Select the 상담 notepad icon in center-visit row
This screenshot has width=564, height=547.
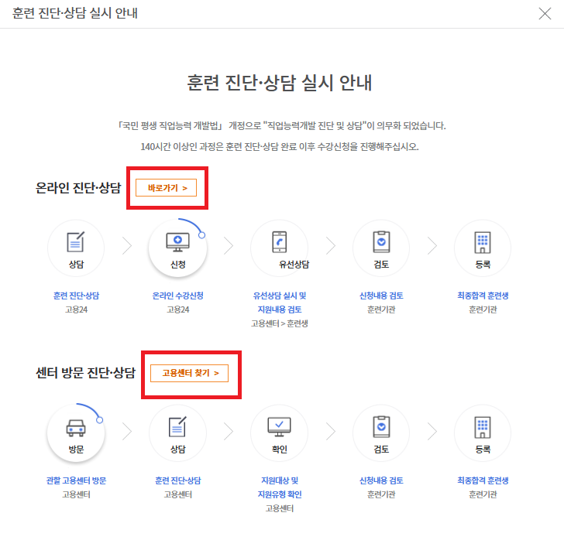[x=177, y=427]
